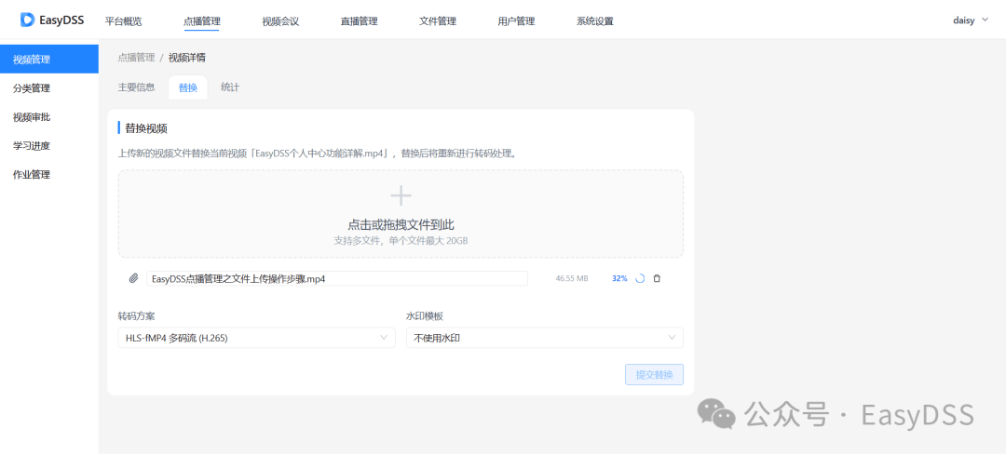This screenshot has width=1006, height=455.
Task: Click the 替换视频 section heading
Action: (146, 128)
